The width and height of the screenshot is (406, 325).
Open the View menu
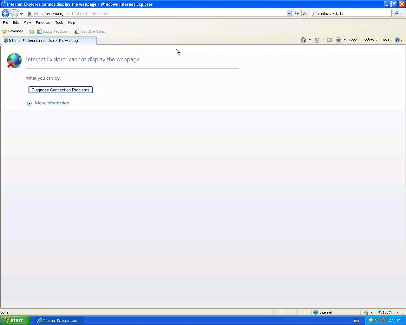point(27,23)
